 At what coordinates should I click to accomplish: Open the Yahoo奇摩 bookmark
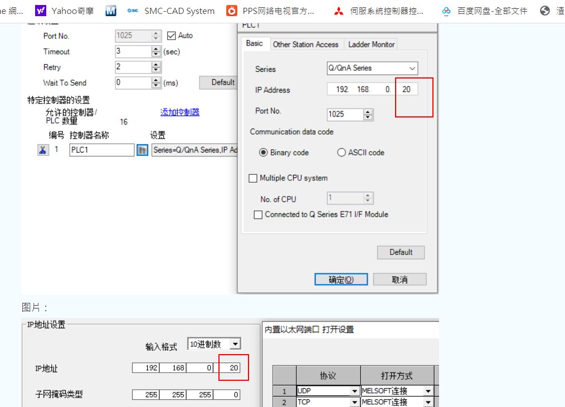point(66,11)
